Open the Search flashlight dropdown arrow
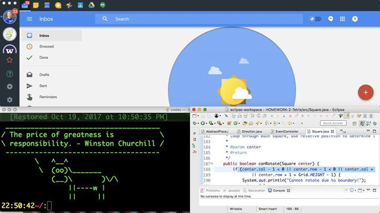 pyautogui.click(x=261, y=123)
